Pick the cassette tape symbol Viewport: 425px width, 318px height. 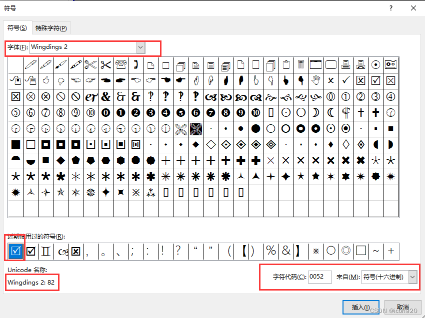click(390, 65)
